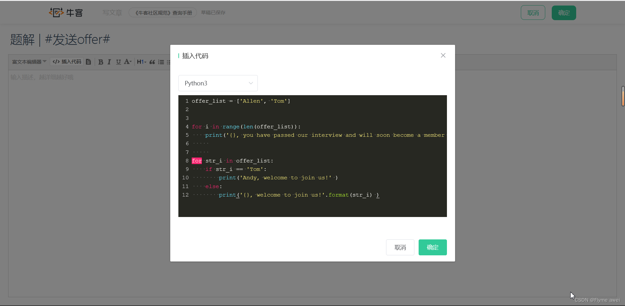
Task: Click the top-right 取消 button in header
Action: 533,13
